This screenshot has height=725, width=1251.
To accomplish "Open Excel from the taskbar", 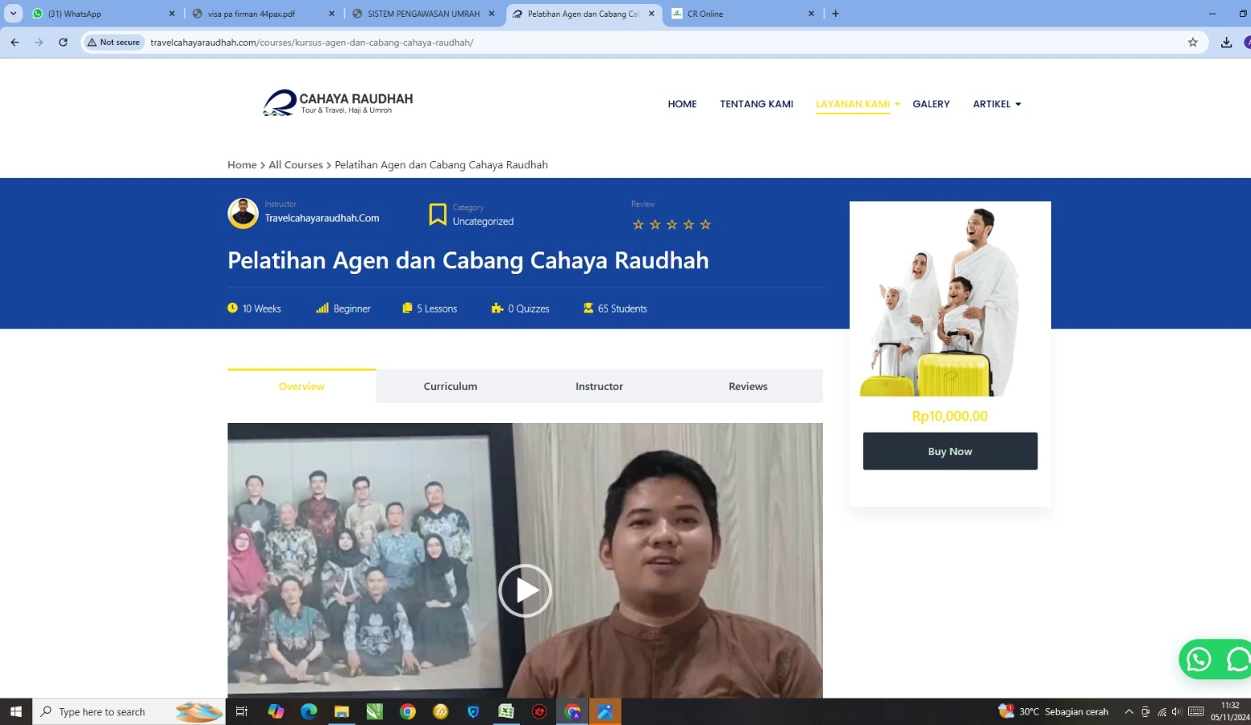I will [x=506, y=711].
